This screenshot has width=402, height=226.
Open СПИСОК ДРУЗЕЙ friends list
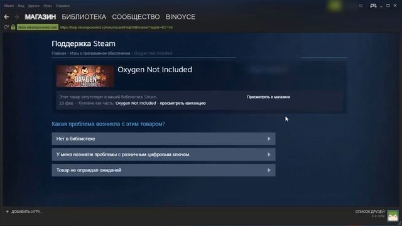click(370, 212)
